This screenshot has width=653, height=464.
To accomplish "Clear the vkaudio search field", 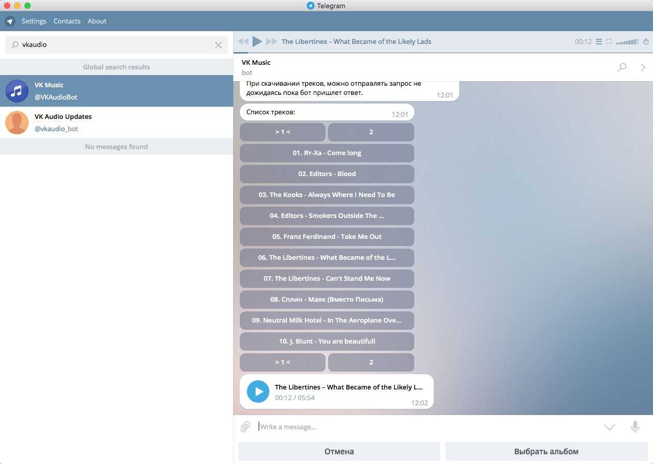I will [x=218, y=45].
